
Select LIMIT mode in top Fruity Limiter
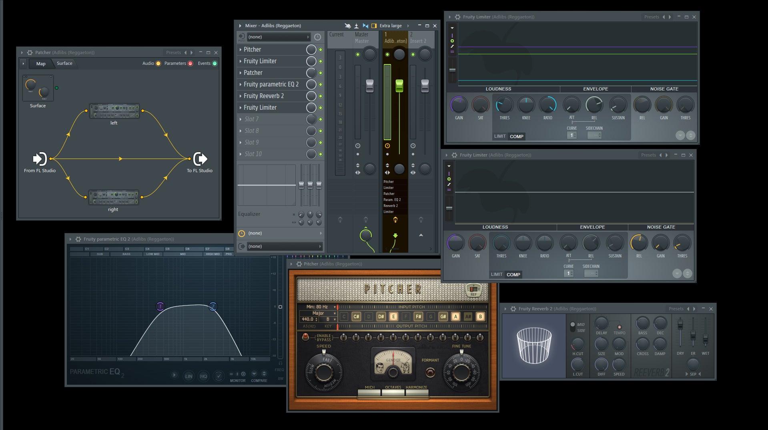(x=500, y=137)
